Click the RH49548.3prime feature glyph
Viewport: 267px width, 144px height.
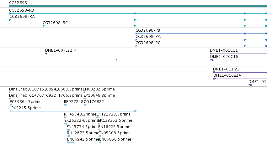(x=65, y=117)
